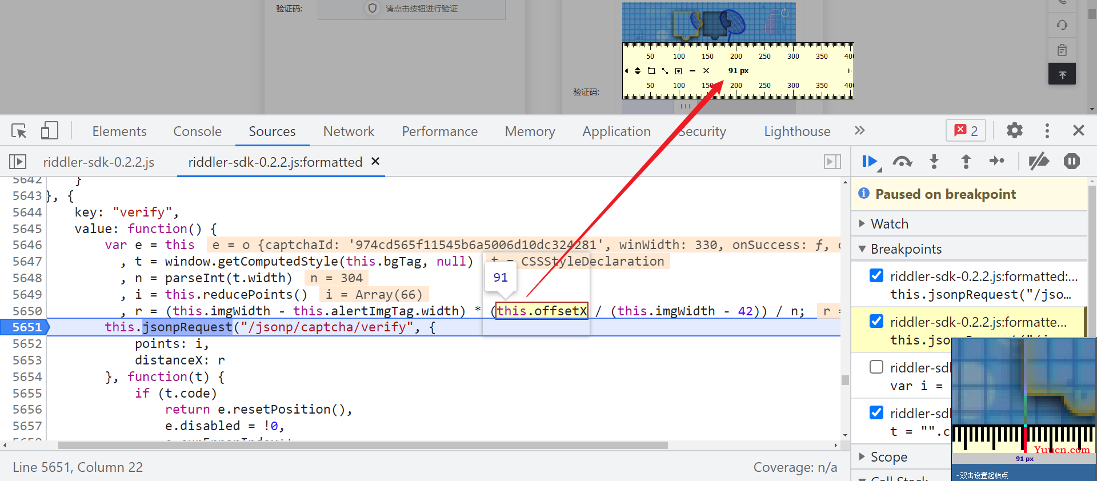Toggle the device toolbar icon
This screenshot has width=1097, height=481.
click(50, 131)
